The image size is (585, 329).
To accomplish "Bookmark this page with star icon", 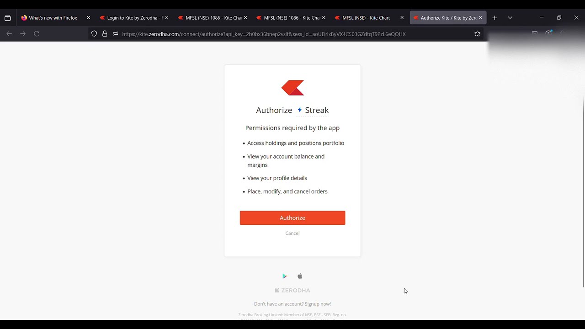I will (x=477, y=34).
